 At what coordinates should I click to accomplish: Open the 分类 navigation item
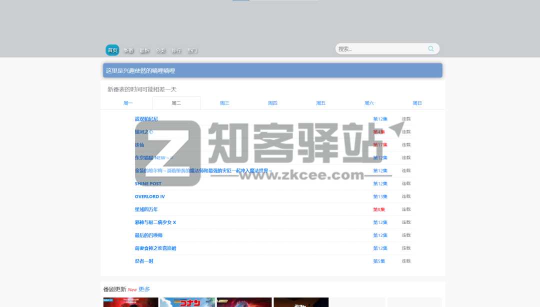point(160,50)
